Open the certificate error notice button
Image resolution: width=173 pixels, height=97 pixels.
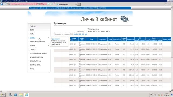point(43,4)
